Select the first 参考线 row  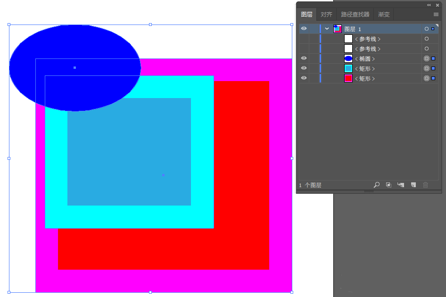click(x=369, y=39)
